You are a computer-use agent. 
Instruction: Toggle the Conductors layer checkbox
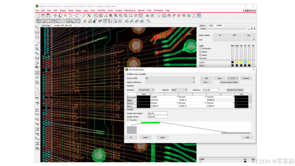(x=200, y=48)
